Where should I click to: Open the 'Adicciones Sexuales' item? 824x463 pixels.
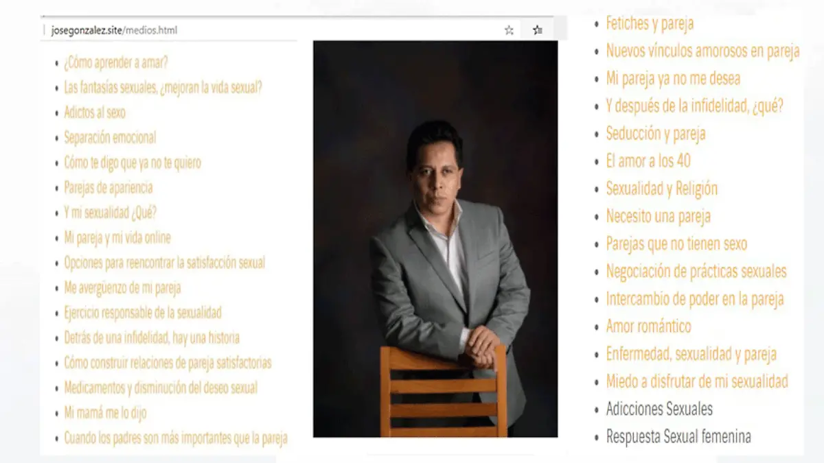coord(659,409)
